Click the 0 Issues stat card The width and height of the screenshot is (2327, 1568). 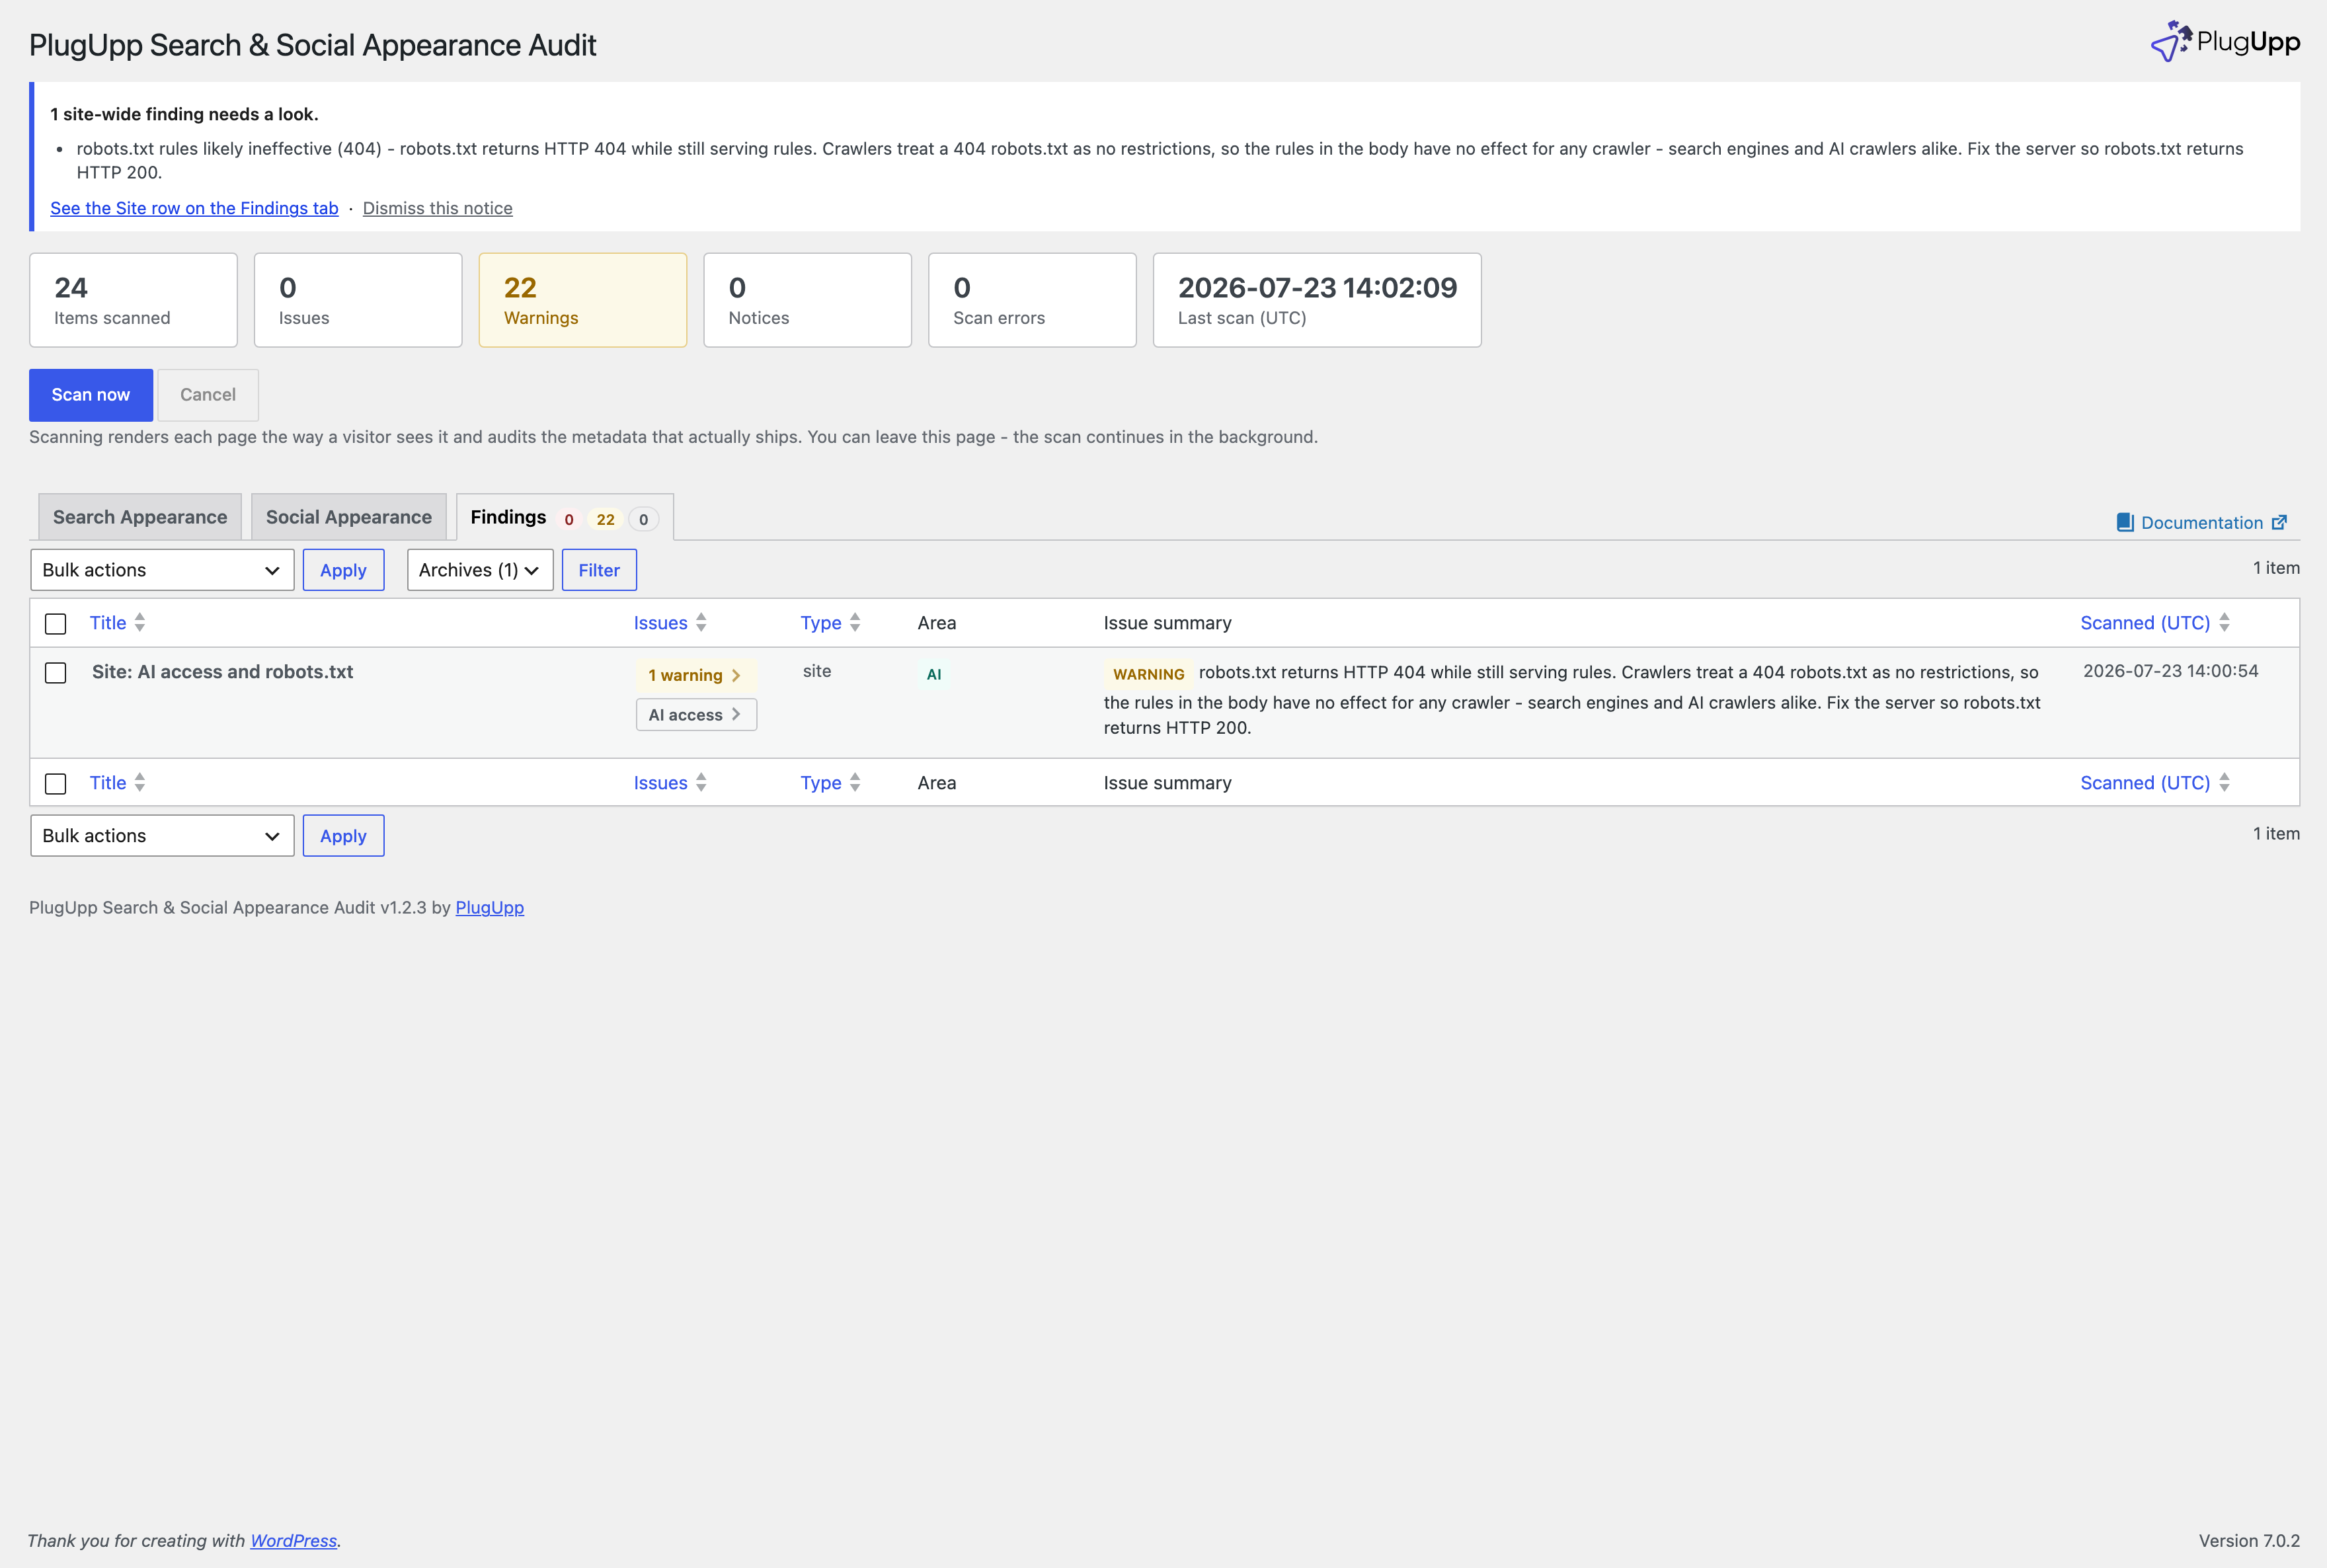[x=358, y=300]
